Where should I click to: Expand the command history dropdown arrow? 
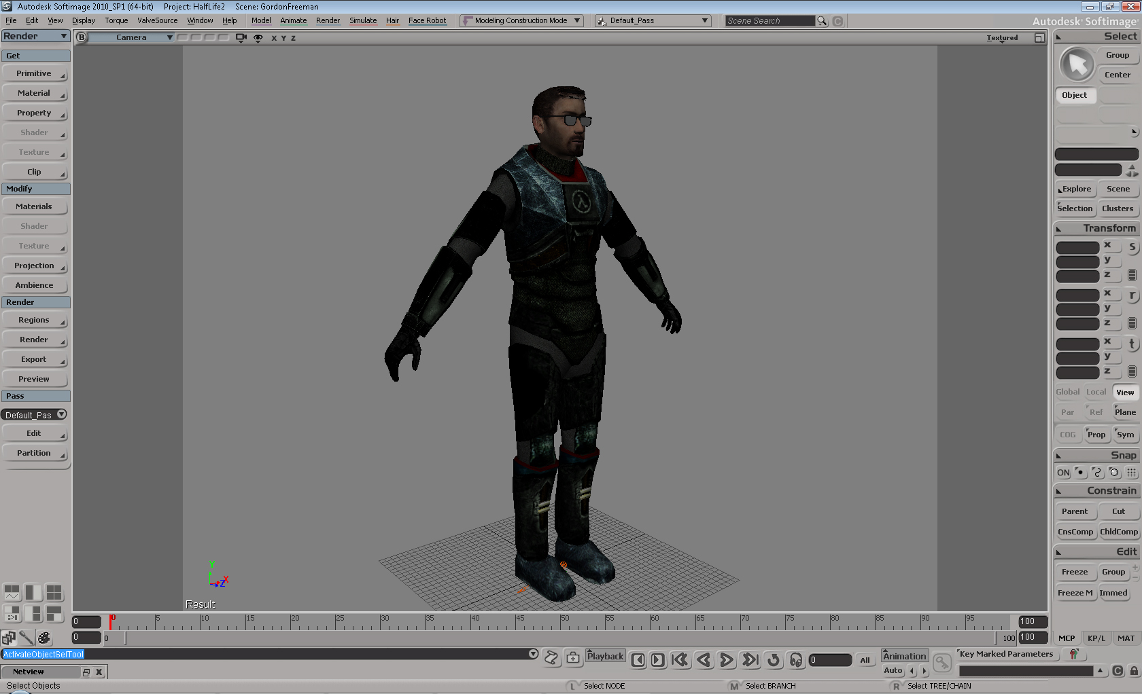(x=533, y=654)
